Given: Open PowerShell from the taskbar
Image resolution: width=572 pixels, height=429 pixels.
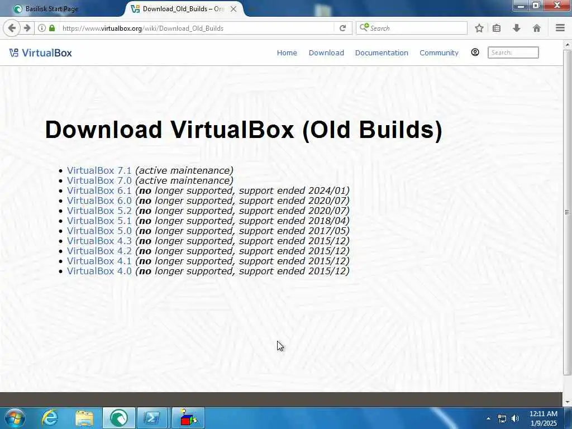Looking at the screenshot, I should pyautogui.click(x=152, y=418).
